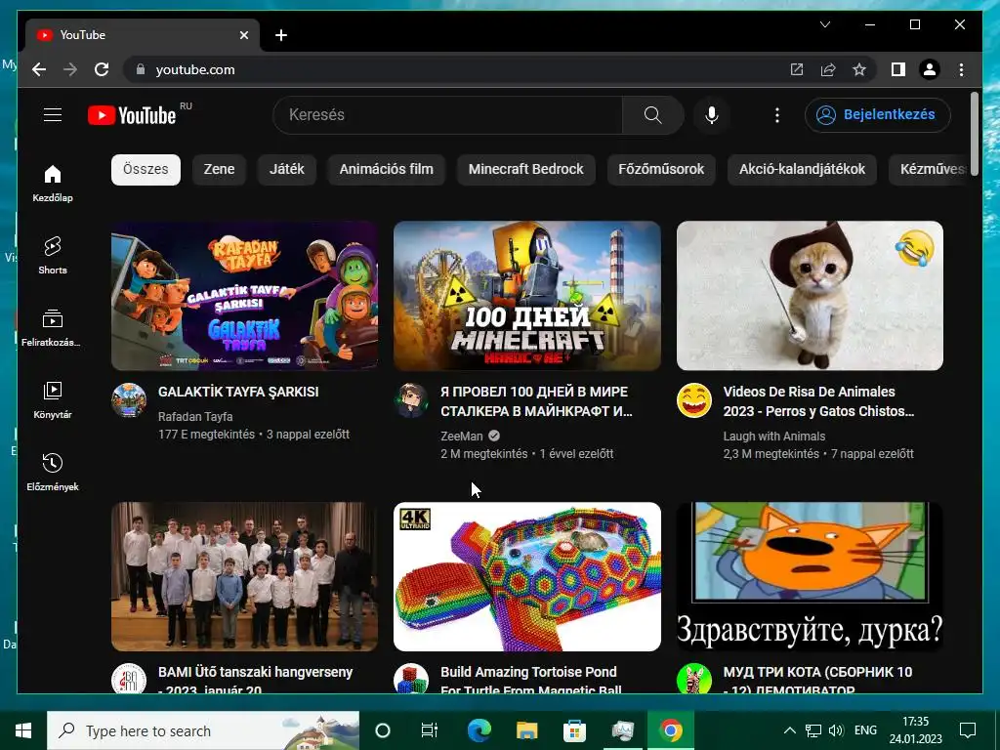Open Feliratkozások in sidebar
The width and height of the screenshot is (1000, 750).
(x=53, y=327)
